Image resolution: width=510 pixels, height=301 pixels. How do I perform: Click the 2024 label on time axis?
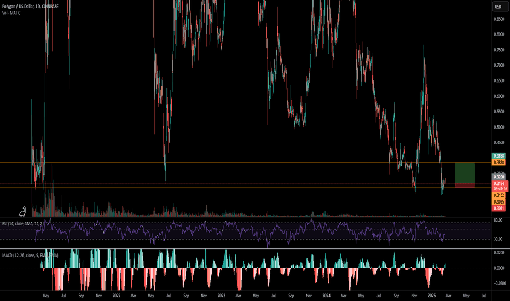326,296
